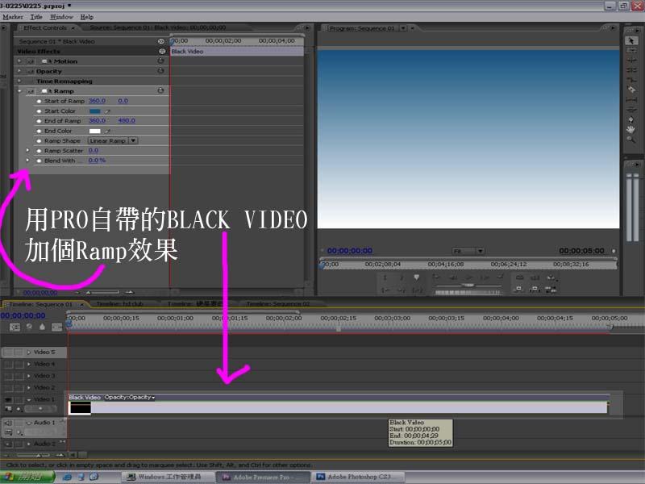This screenshot has width=645, height=484.
Task: Click Blend With 0.0 % value
Action: 97,161
